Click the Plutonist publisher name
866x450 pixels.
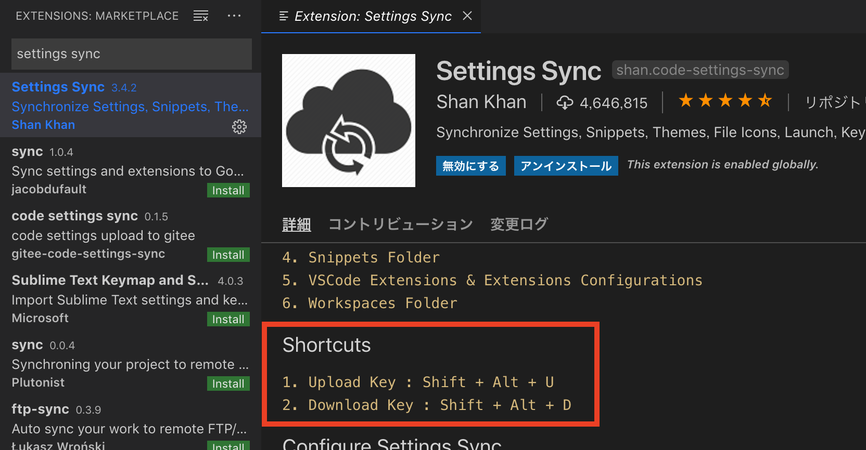click(x=38, y=382)
